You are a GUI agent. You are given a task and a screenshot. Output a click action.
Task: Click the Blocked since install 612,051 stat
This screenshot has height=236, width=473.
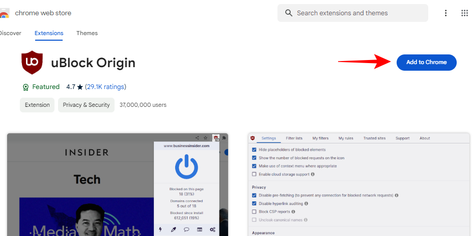click(186, 215)
